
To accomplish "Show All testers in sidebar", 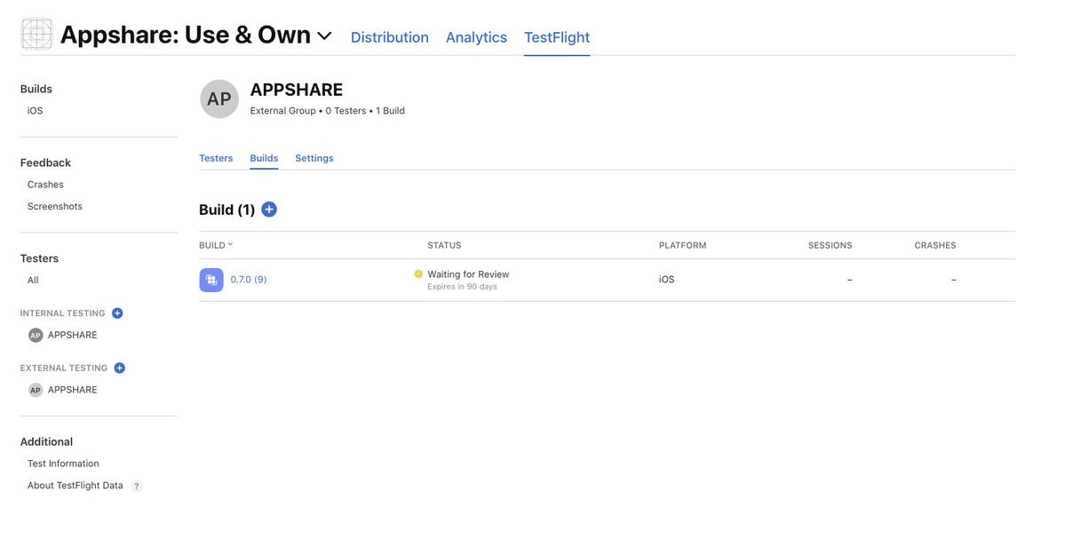I will tap(33, 281).
